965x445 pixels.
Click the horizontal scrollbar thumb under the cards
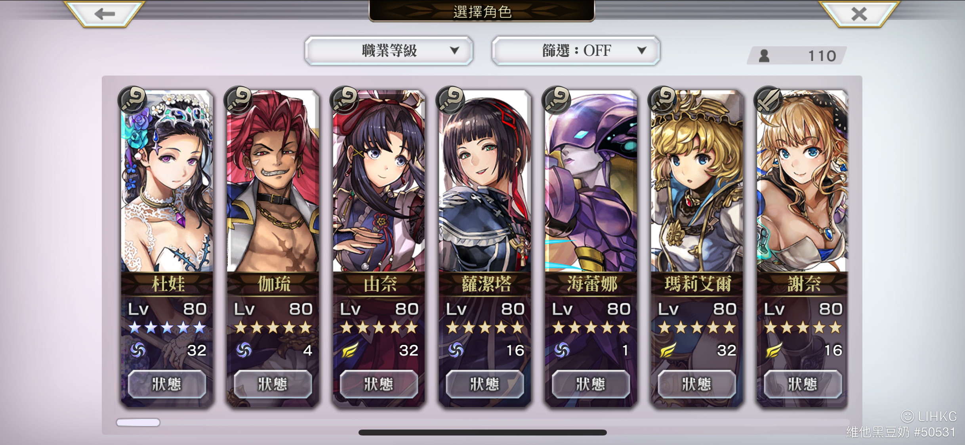138,422
